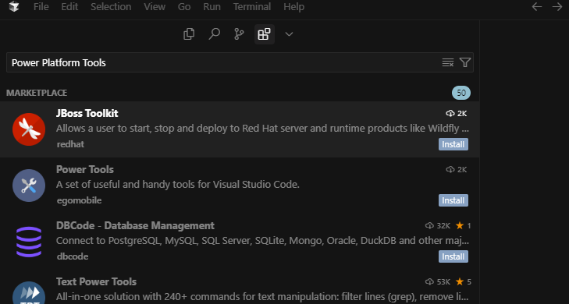Click the JBoss Toolkit dragonfly logo

29,129
